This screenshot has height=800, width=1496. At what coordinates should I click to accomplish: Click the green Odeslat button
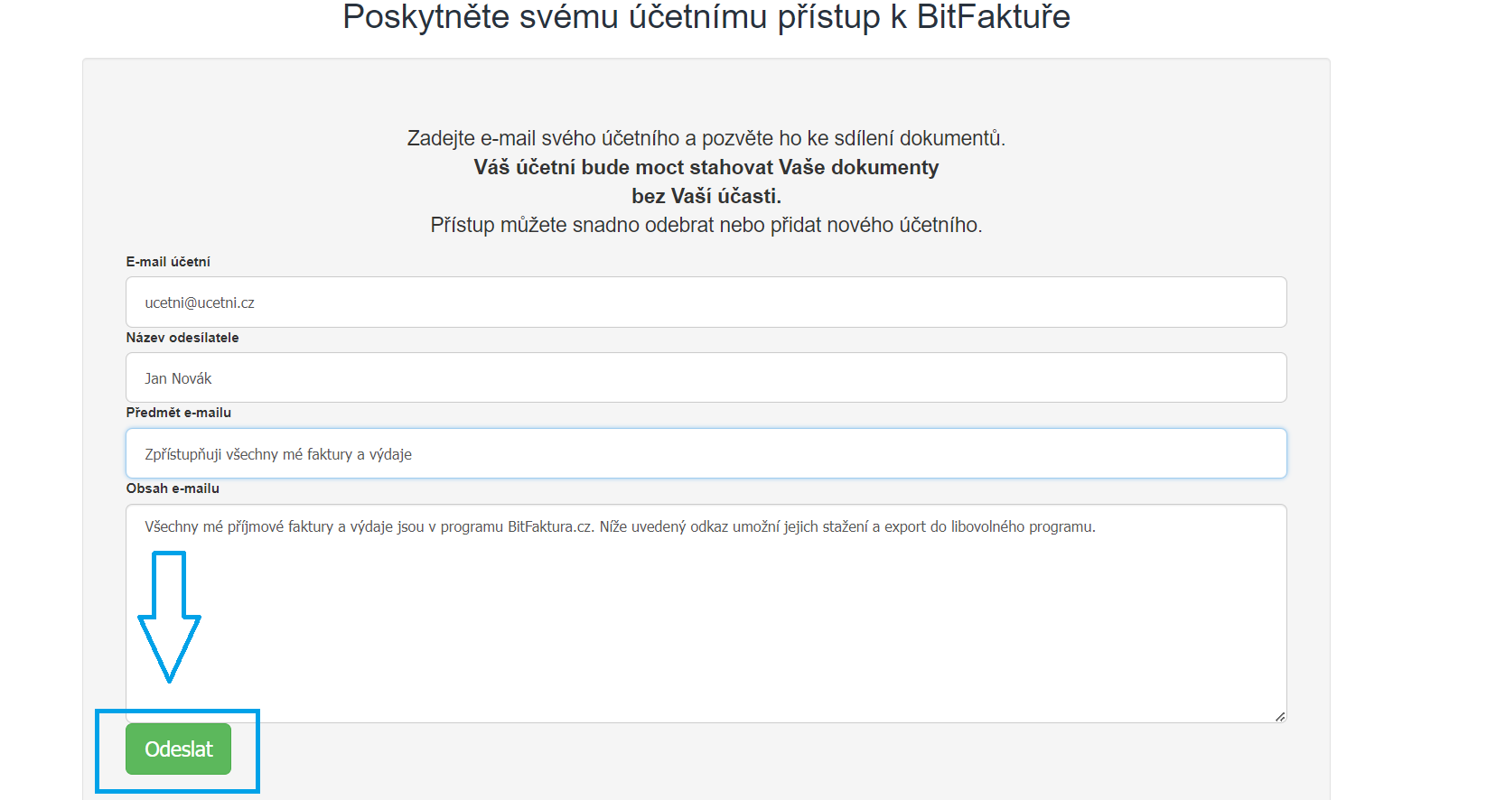178,749
